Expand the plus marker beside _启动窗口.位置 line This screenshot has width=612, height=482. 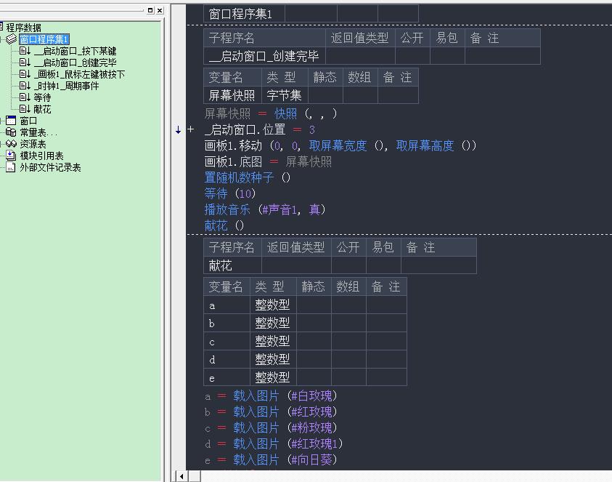pyautogui.click(x=191, y=129)
